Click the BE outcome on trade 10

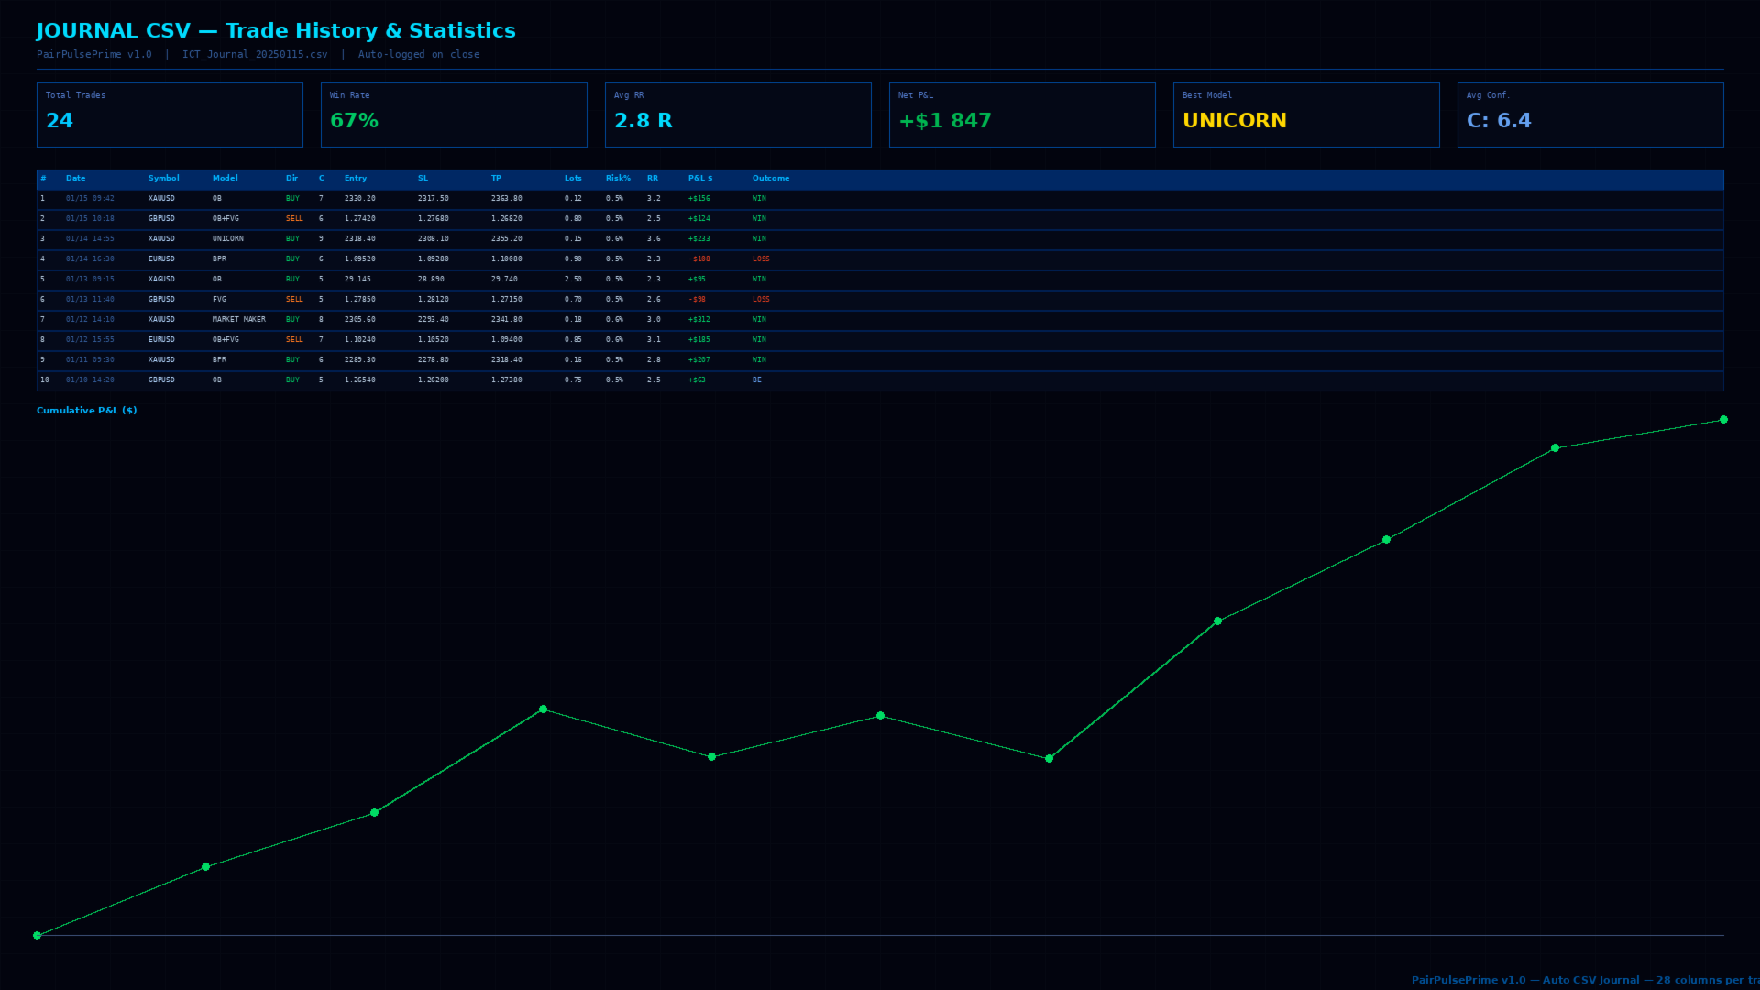(757, 380)
